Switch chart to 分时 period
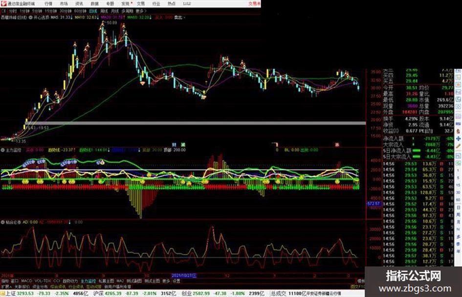Screen dimensions: 462x297 point(12,11)
